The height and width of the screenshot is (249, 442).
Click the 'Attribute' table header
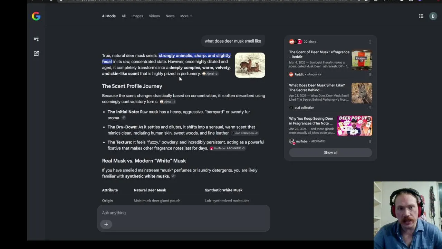(x=110, y=190)
